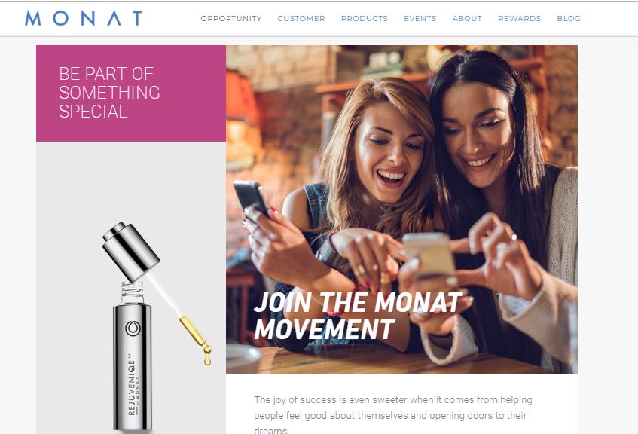Screen dimensions: 638x434
Task: Open the Customer menu item
Action: click(x=301, y=18)
